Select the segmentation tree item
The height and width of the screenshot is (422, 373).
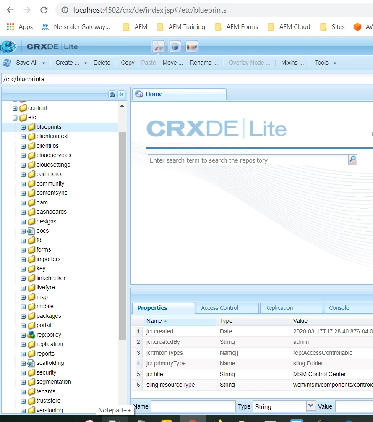pos(54,382)
